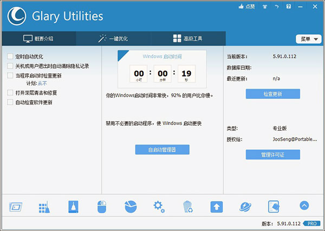Expand the bottom toolbar with the up-chevron button
This screenshot has height=231, width=325.
pyautogui.click(x=304, y=206)
